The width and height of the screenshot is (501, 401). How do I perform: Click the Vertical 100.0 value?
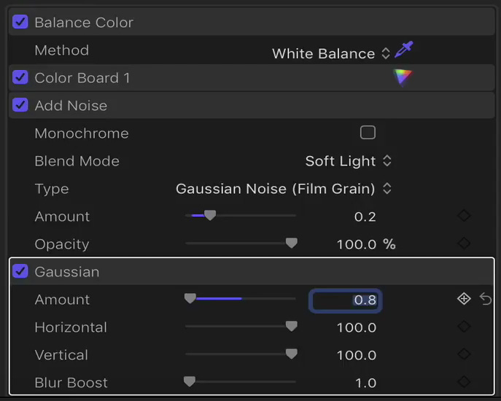[357, 355]
